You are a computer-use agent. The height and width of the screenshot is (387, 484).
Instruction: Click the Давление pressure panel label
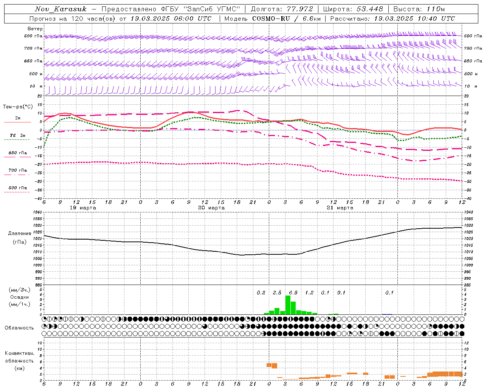[x=20, y=234]
